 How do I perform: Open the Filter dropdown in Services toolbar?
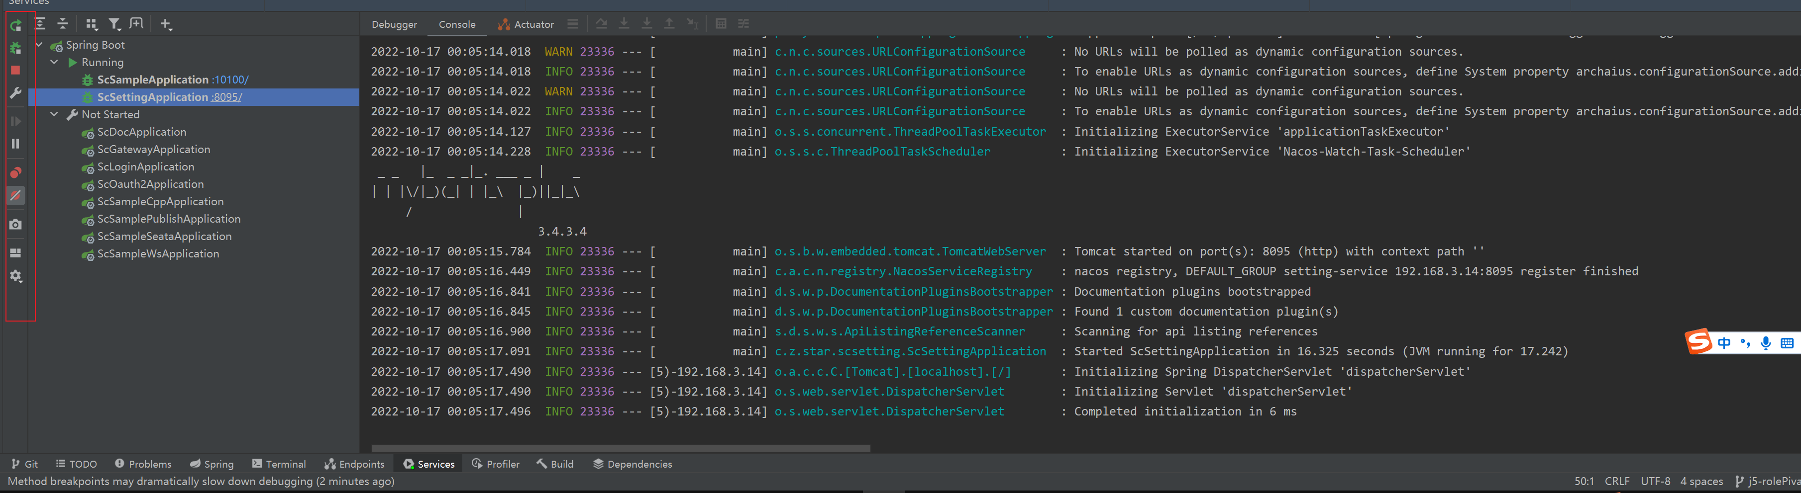click(x=114, y=24)
